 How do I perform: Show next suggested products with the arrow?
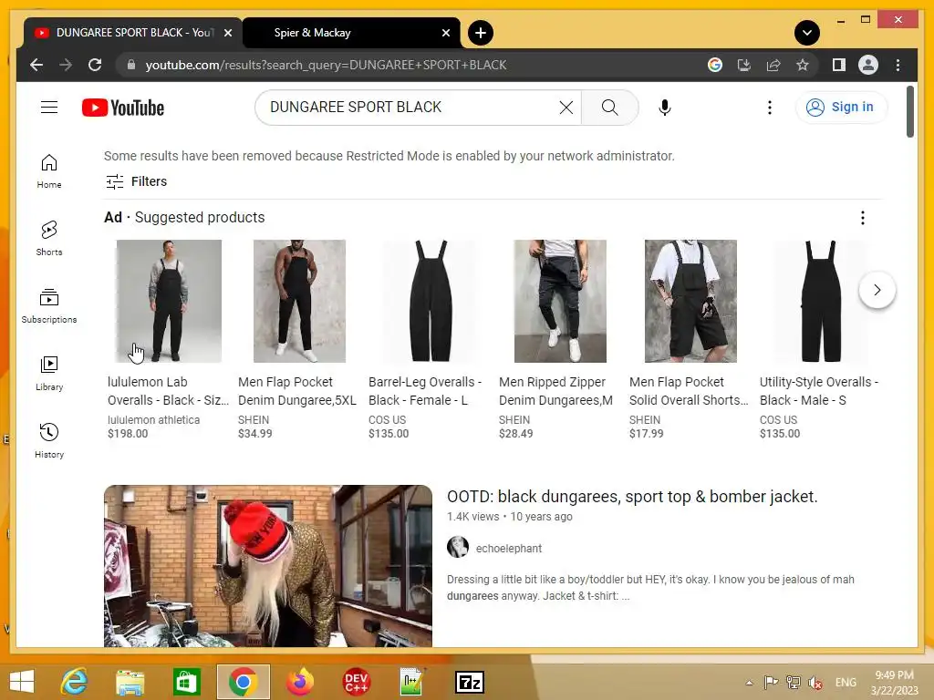[877, 290]
